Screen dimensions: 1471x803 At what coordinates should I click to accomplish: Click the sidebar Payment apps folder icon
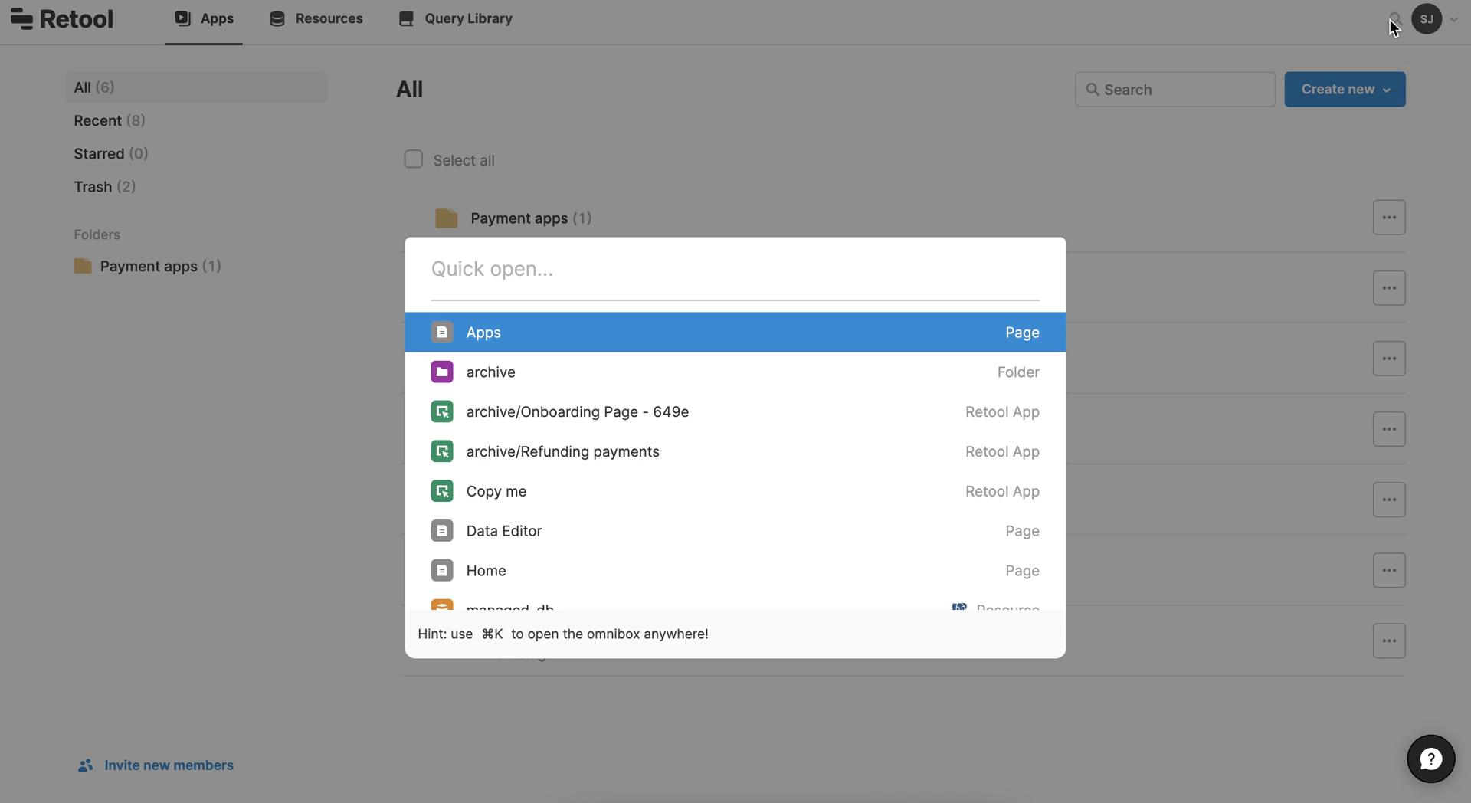tap(83, 266)
